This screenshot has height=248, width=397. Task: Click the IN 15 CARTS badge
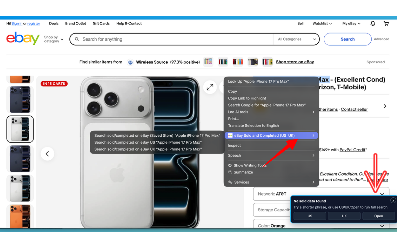pyautogui.click(x=54, y=84)
